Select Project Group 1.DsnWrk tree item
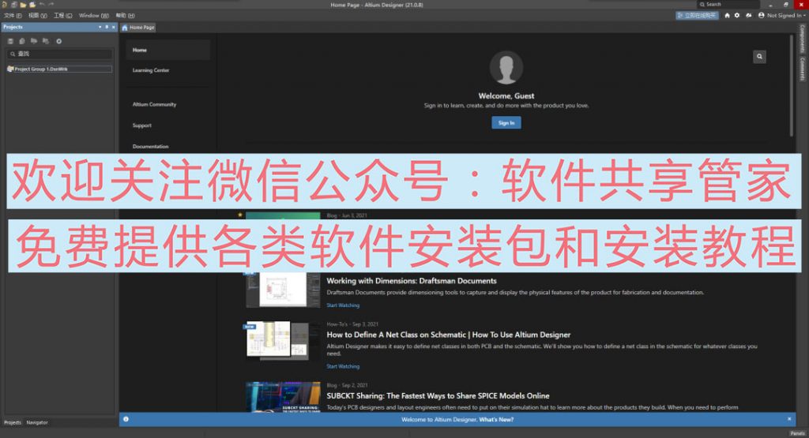The image size is (809, 438). [59, 69]
